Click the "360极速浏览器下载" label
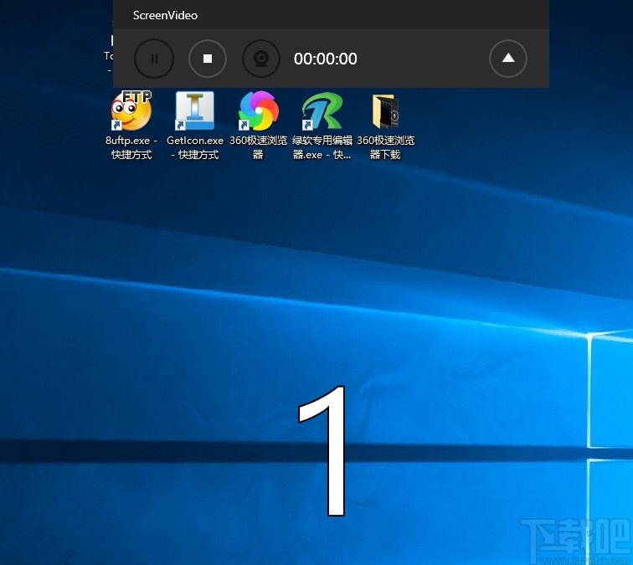633x565 pixels. click(x=385, y=147)
